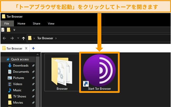Image resolution: width=171 pixels, height=107 pixels.
Task: Open TV Shows in the sidebar
Action: [20, 96]
